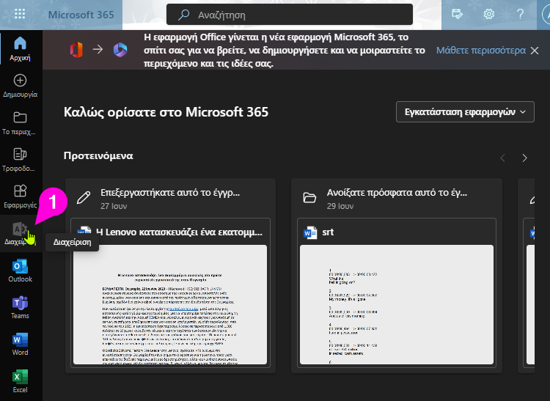Screen dimensions: 550x401
Task: Launch Outlook from the sidebar
Action: pos(20,271)
